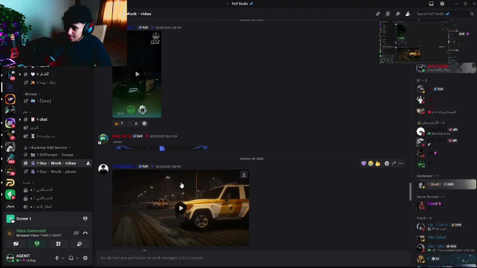Collapse the Stream category

(32, 94)
